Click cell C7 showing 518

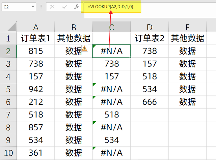[x=112, y=115]
